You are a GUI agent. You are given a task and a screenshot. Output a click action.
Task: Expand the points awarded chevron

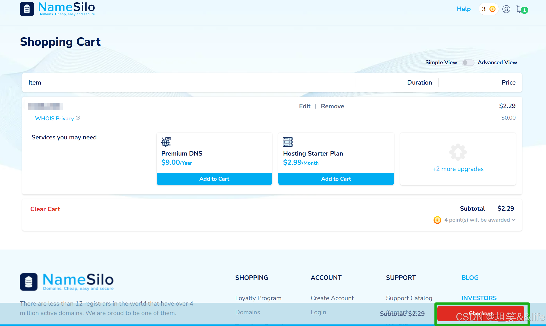514,220
